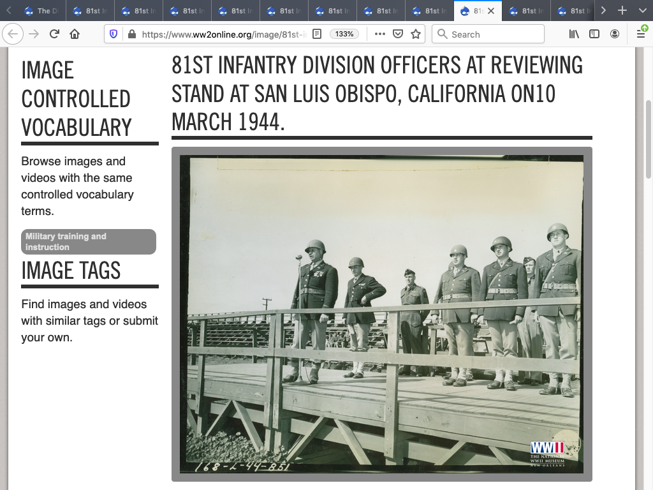Toggle the sidebar view icon
This screenshot has height=490, width=653.
594,34
